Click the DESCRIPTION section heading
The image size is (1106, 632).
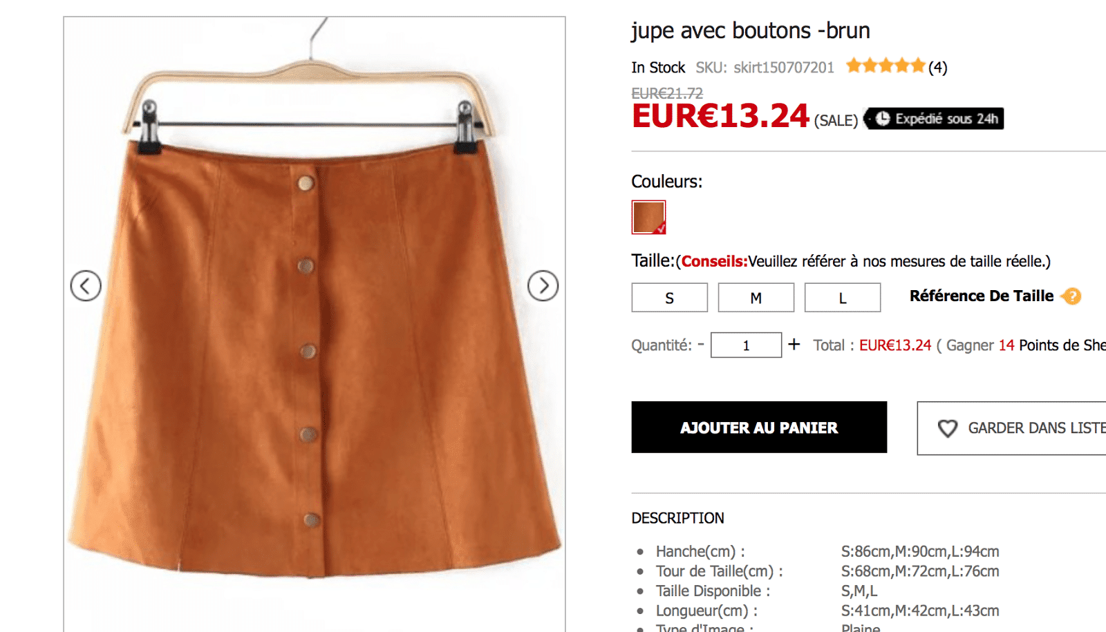tap(677, 518)
